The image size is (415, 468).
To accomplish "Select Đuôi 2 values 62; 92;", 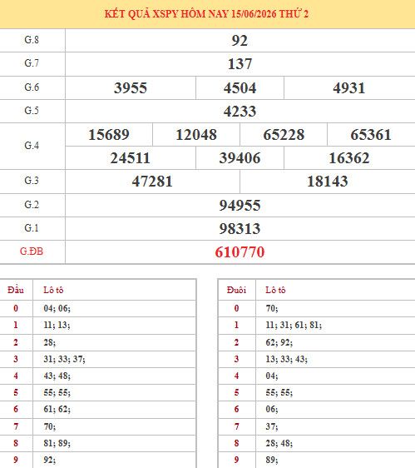I will [x=279, y=342].
